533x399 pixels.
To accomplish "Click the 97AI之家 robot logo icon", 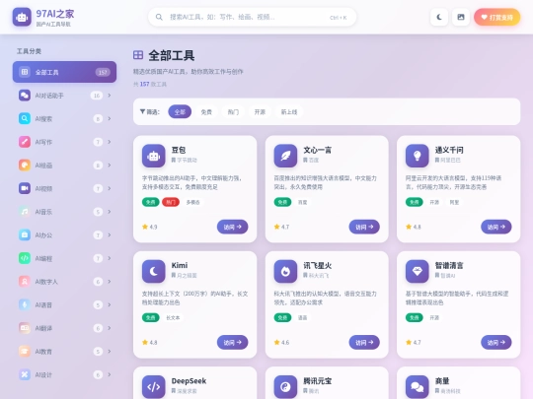I will click(22, 17).
